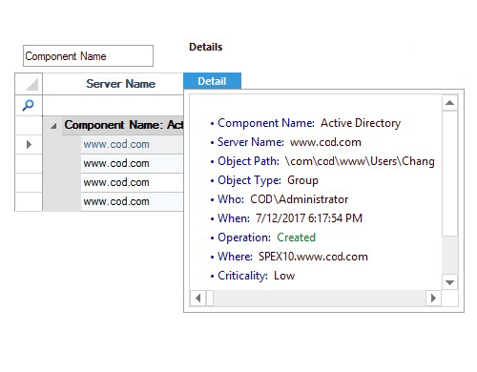Click the current row indicator arrow
The width and height of the screenshot is (477, 372).
[x=29, y=145]
